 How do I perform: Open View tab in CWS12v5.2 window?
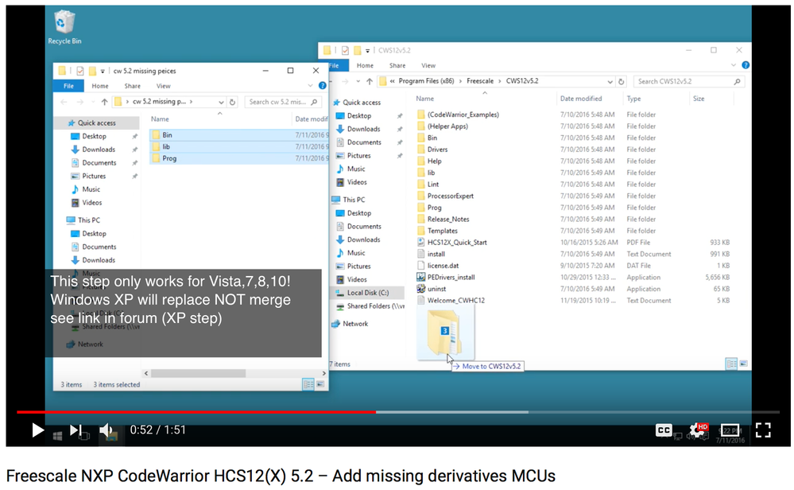(x=428, y=65)
